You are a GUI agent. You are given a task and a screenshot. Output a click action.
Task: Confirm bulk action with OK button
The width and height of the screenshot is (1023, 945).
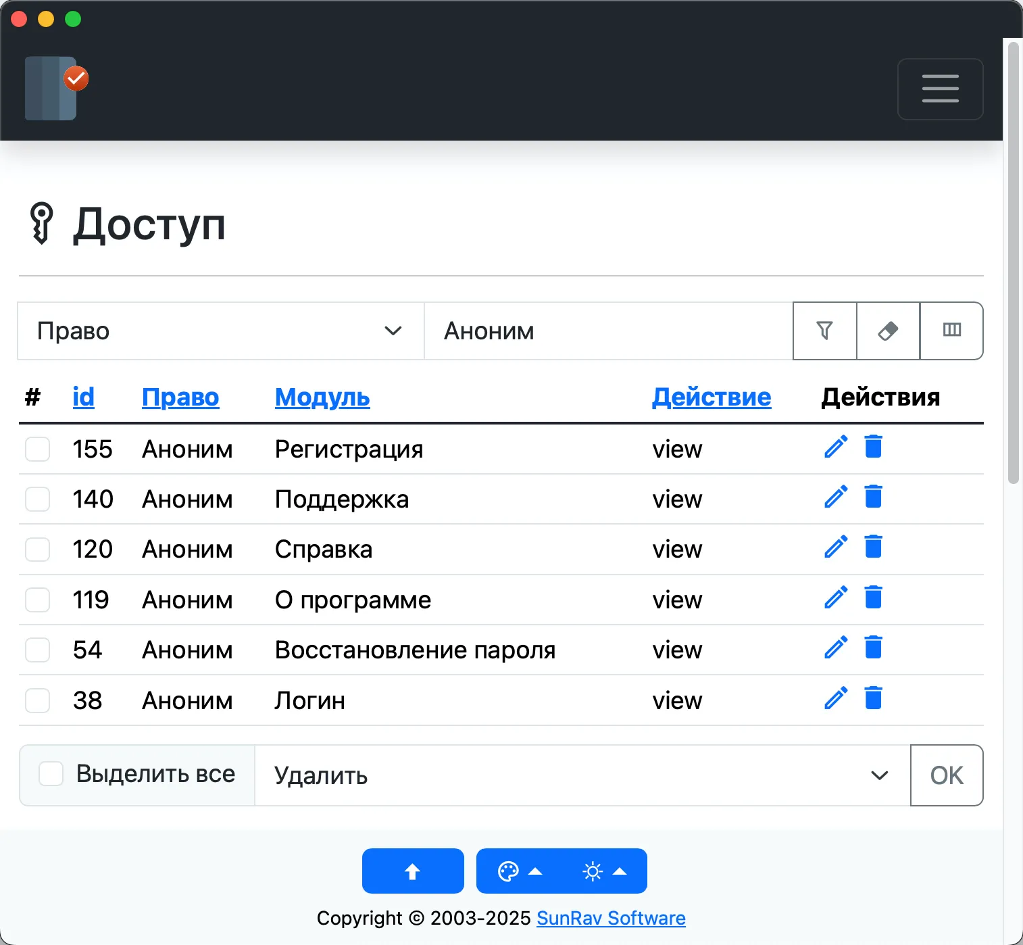click(947, 775)
